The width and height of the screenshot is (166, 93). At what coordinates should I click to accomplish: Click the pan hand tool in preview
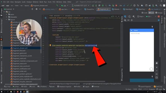tap(157, 63)
